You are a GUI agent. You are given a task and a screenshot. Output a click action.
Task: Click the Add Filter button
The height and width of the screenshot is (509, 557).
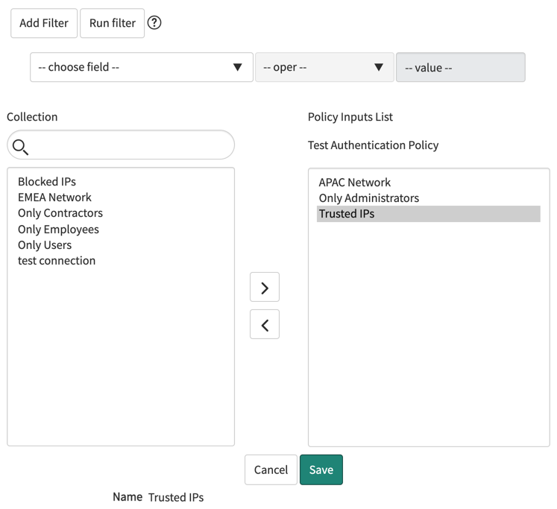click(x=44, y=23)
